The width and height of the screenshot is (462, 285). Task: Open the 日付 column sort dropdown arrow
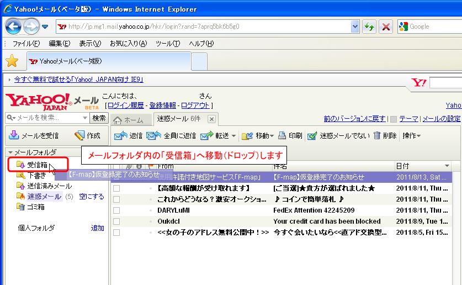[447, 166]
